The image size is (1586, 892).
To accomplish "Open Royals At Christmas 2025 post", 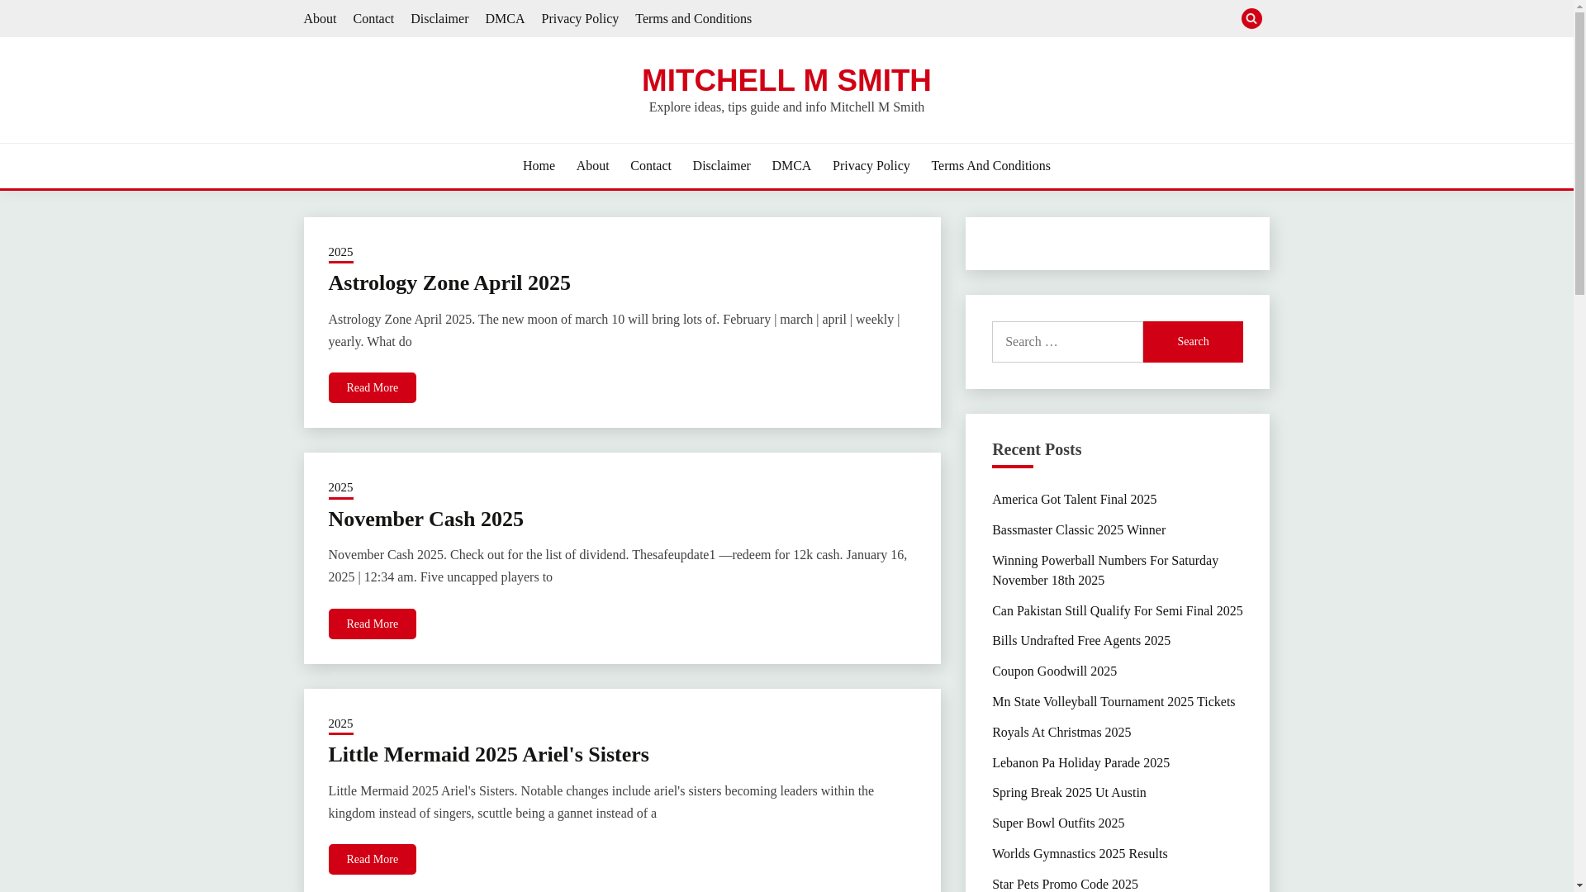I will pyautogui.click(x=1061, y=732).
